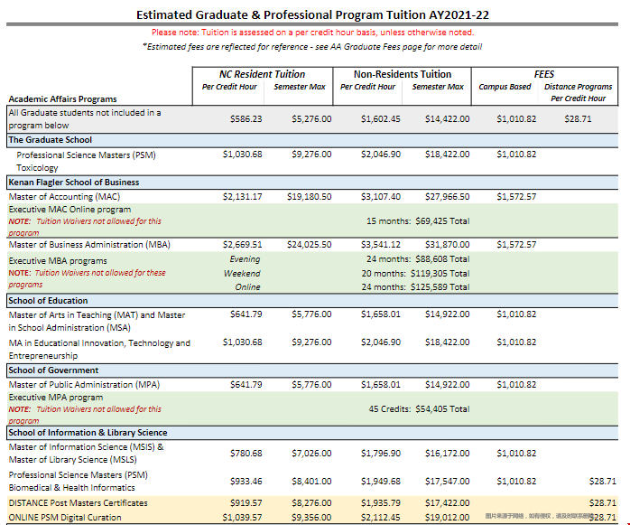Click 'Executive MPA program' label
The height and width of the screenshot is (525, 630).
(56, 398)
